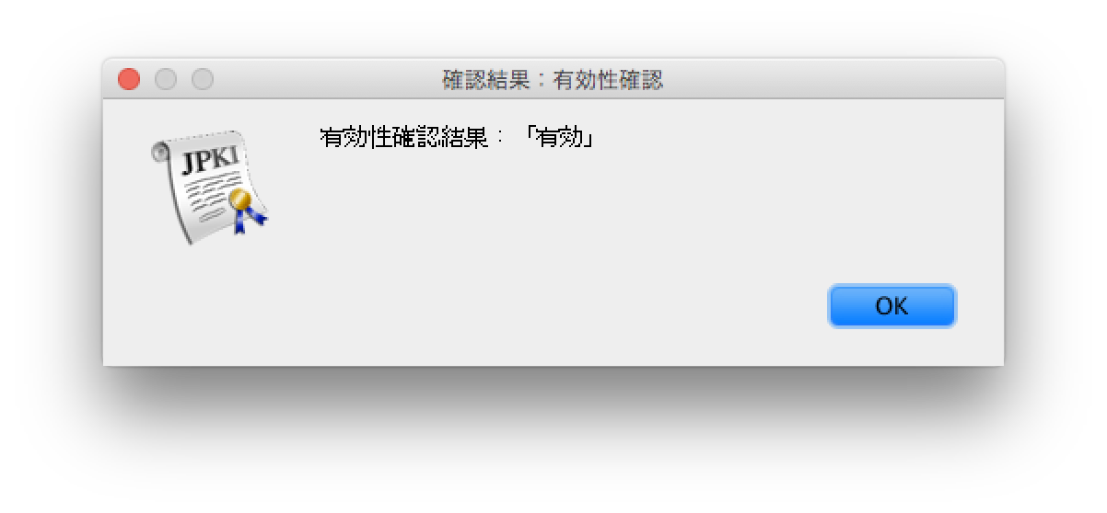The width and height of the screenshot is (1107, 513).
Task: Click the JPKI lettering on the certificate
Action: (210, 161)
